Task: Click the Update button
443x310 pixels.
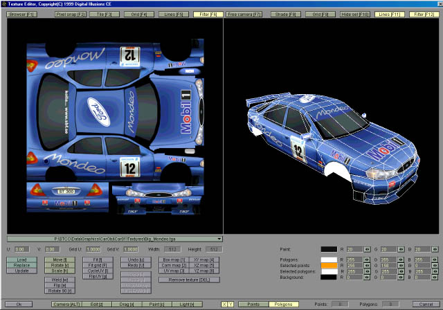Action: 21,271
